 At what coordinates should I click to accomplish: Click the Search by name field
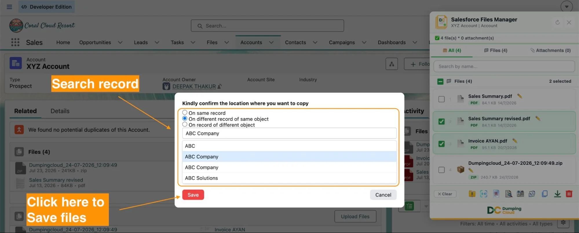coord(504,66)
